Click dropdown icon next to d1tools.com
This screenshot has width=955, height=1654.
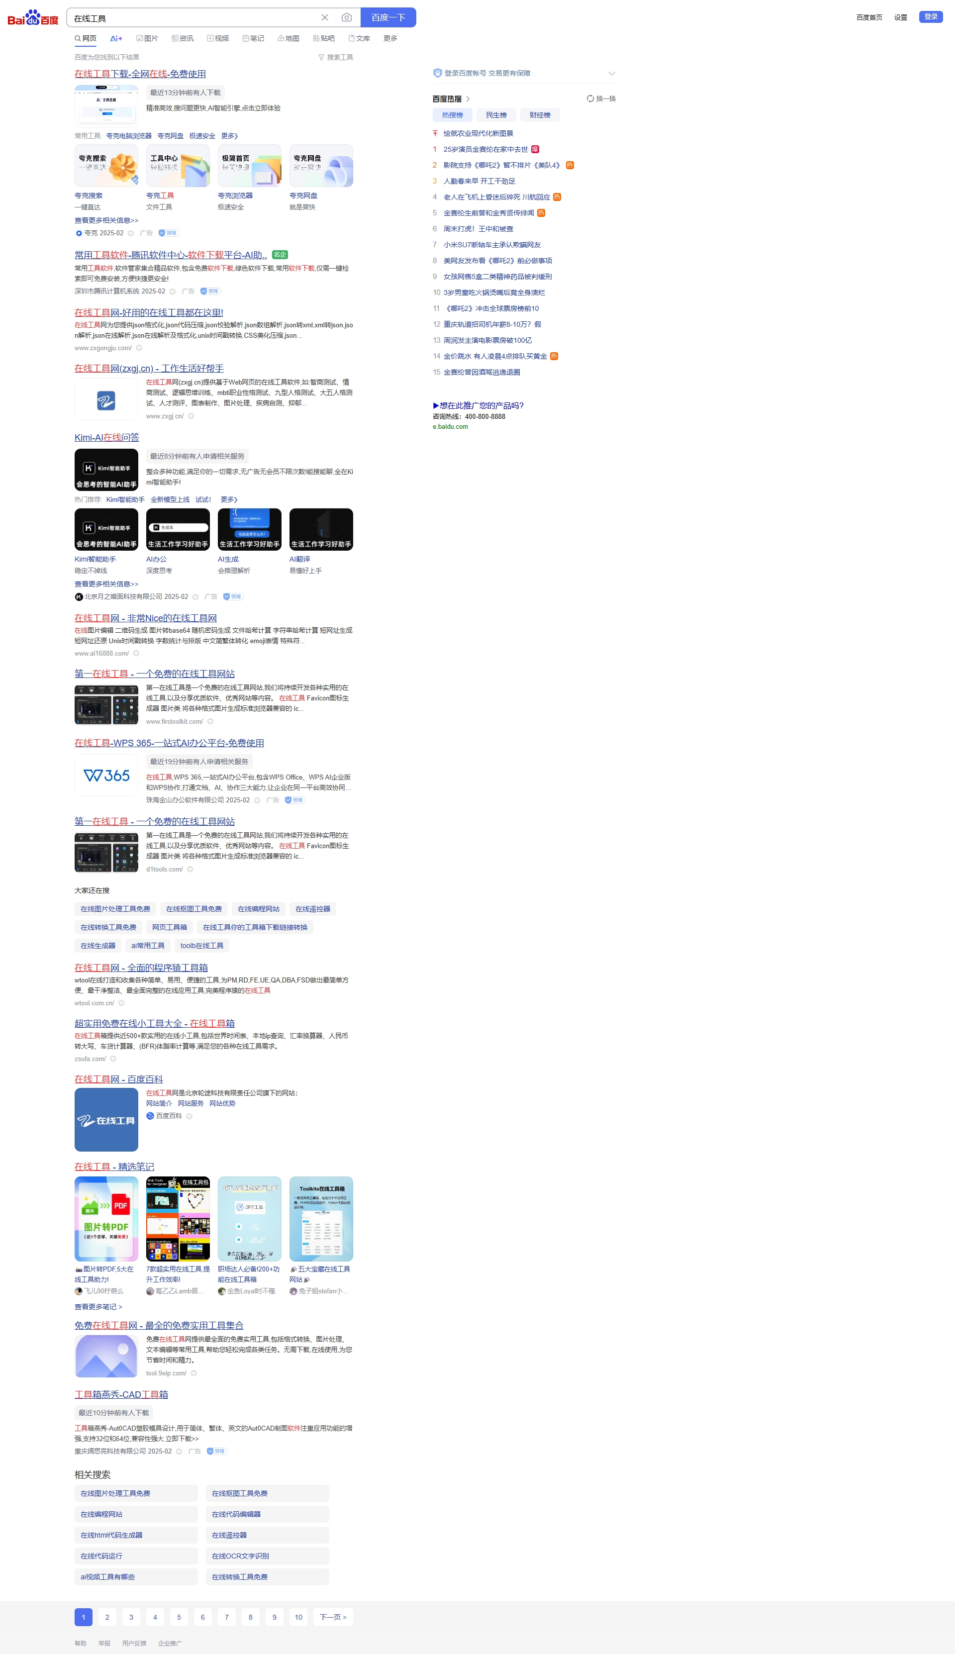[x=190, y=870]
